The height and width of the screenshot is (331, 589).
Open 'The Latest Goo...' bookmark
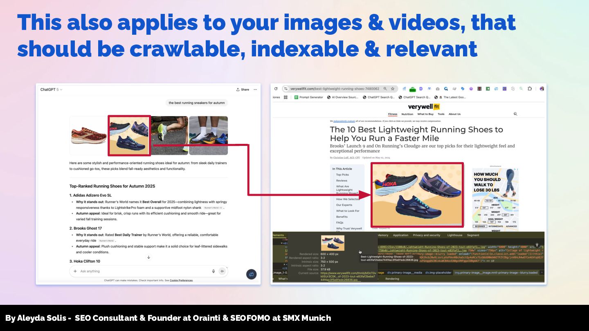[x=450, y=97]
